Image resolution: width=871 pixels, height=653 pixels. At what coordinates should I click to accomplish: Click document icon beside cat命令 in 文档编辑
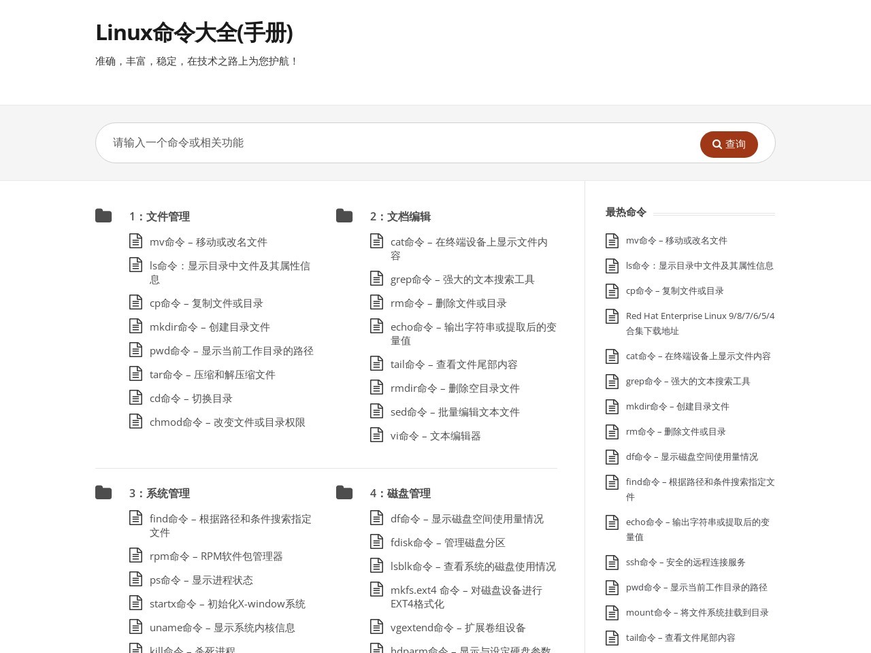click(376, 241)
